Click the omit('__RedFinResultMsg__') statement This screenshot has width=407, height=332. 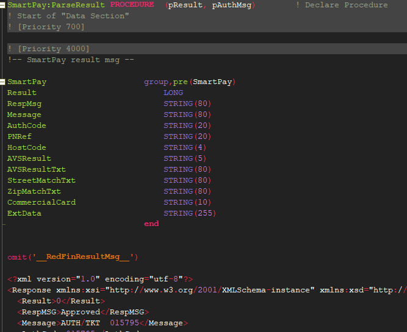pos(73,256)
